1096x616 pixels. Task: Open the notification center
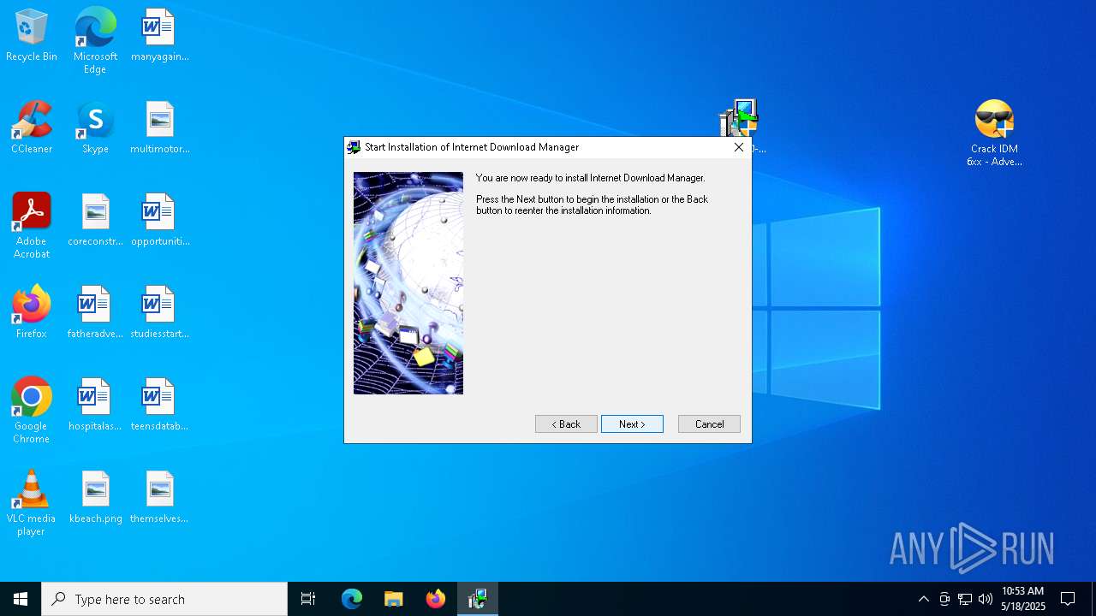tap(1068, 599)
